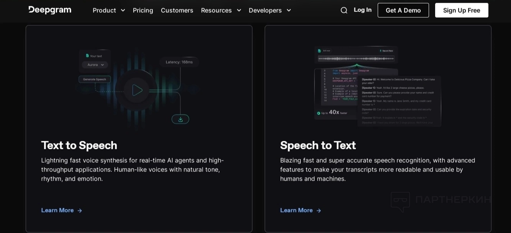Viewport: 511px width, 233px height.
Task: Click the Speech to Text heading
Action: [x=318, y=145]
